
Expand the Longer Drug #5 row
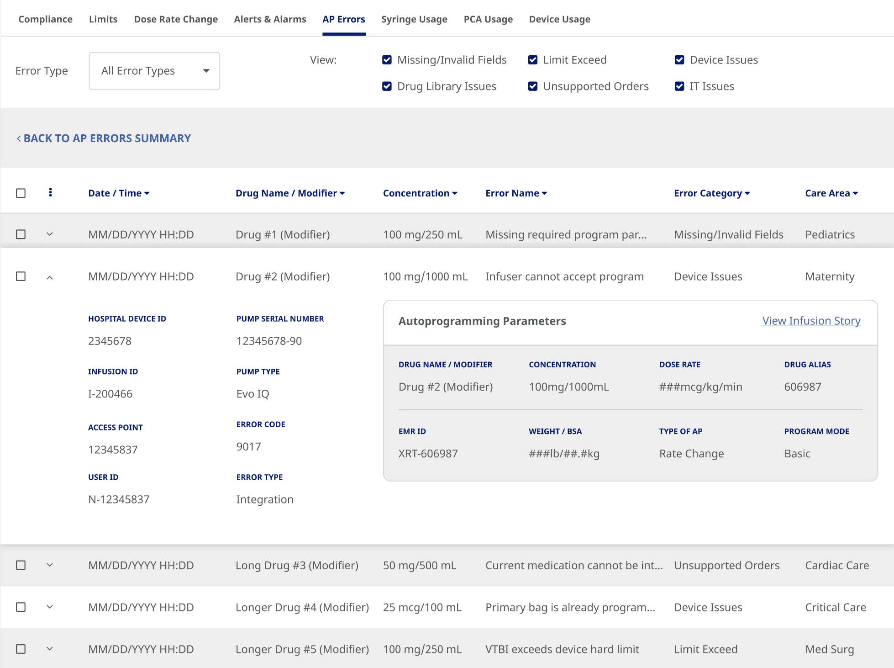pos(50,649)
